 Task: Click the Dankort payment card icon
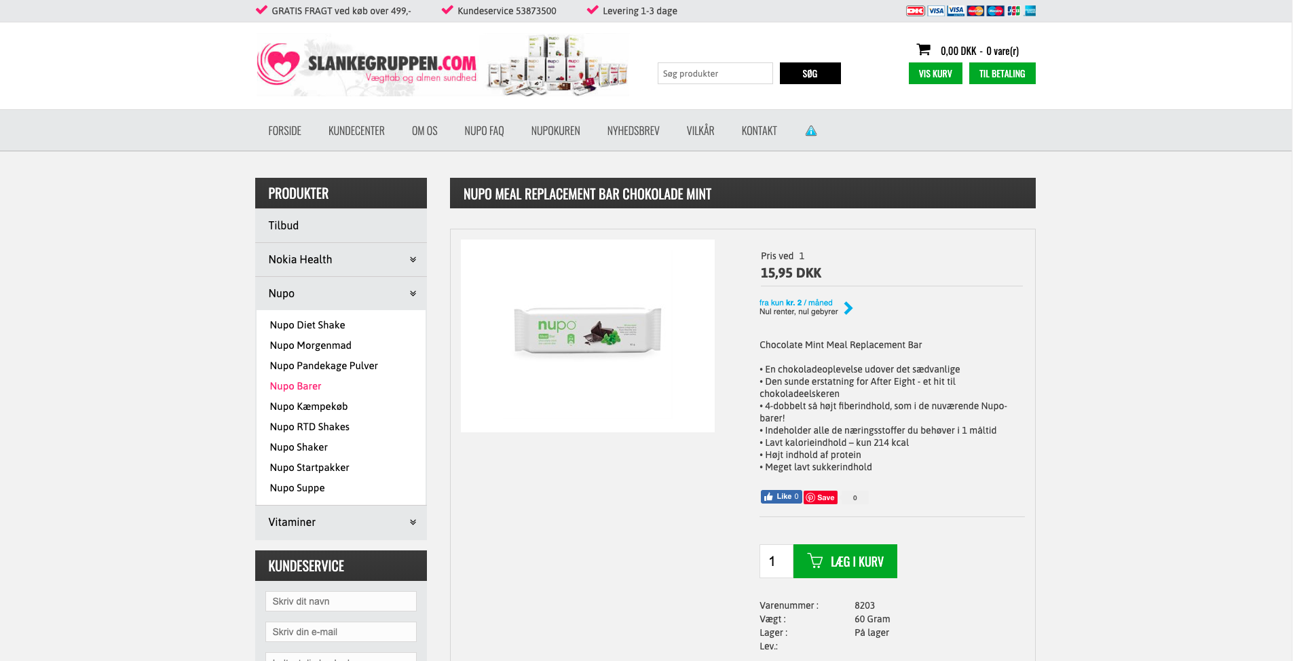[x=915, y=11]
